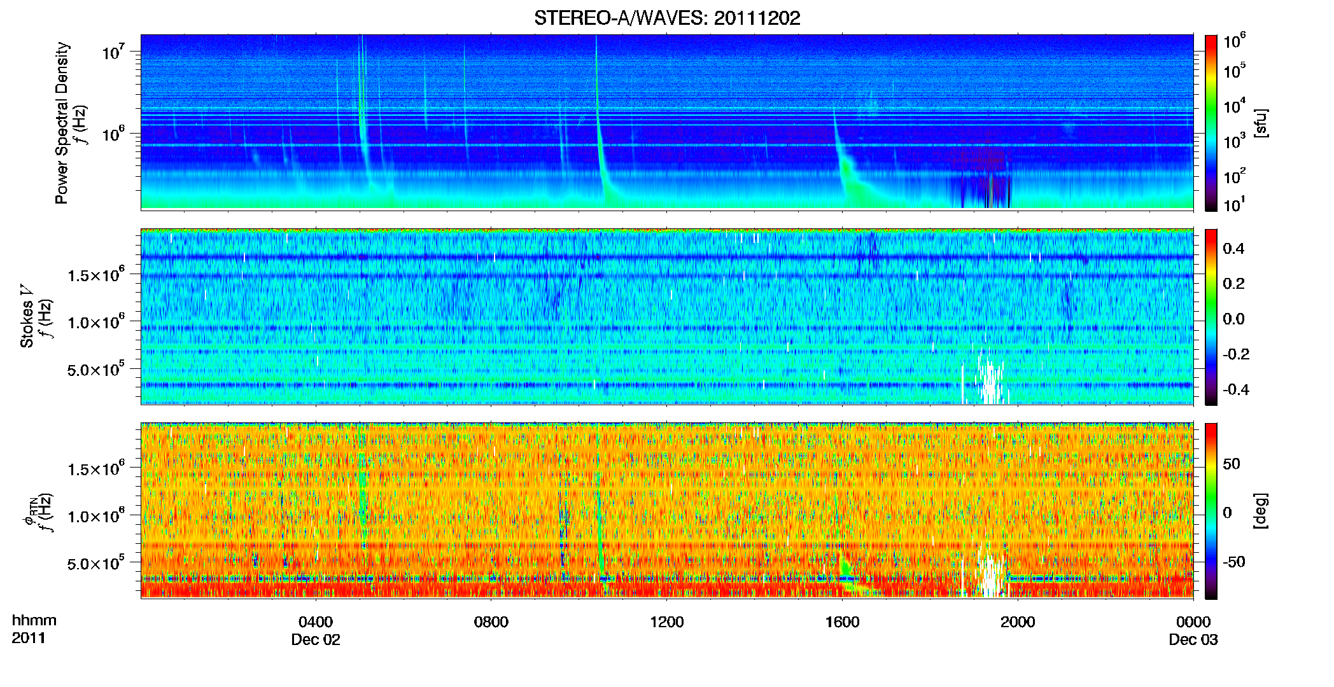Select the 0400 time tick label
This screenshot has width=1334, height=687.
316,621
